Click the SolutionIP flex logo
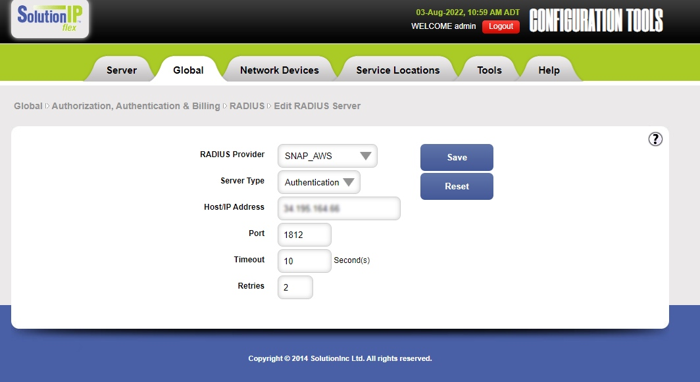The image size is (700, 382). [50, 18]
